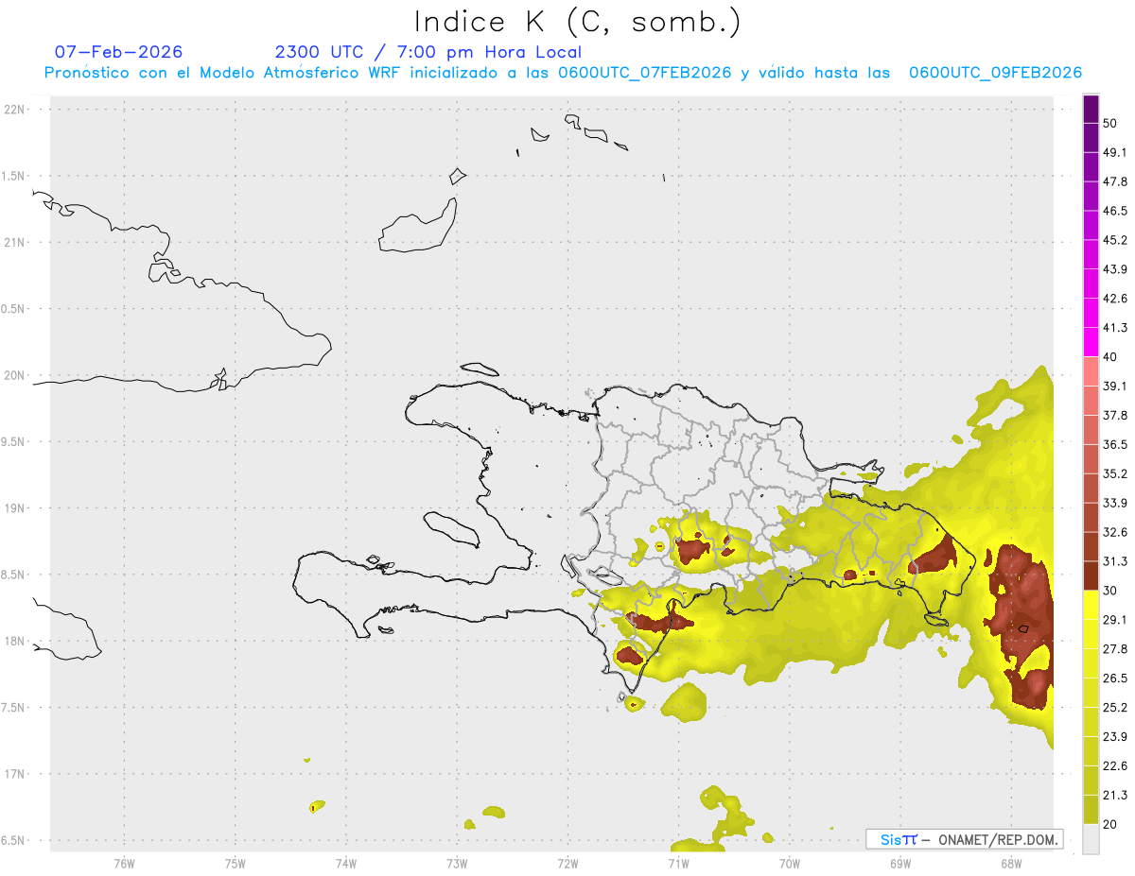
Task: Click the "73W" longitude label
Action: pos(457,864)
